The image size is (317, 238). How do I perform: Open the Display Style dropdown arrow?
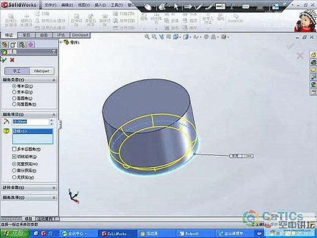click(x=190, y=37)
